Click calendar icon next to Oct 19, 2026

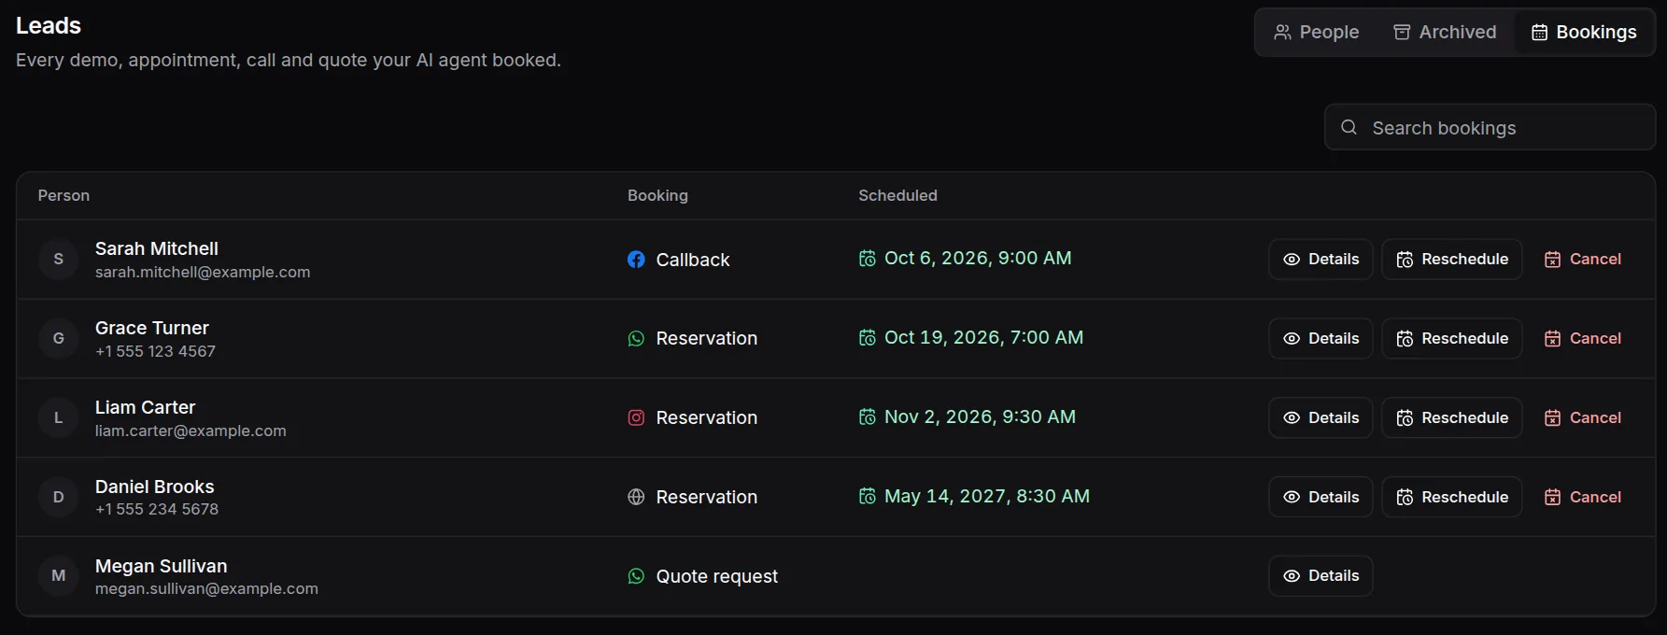(868, 338)
